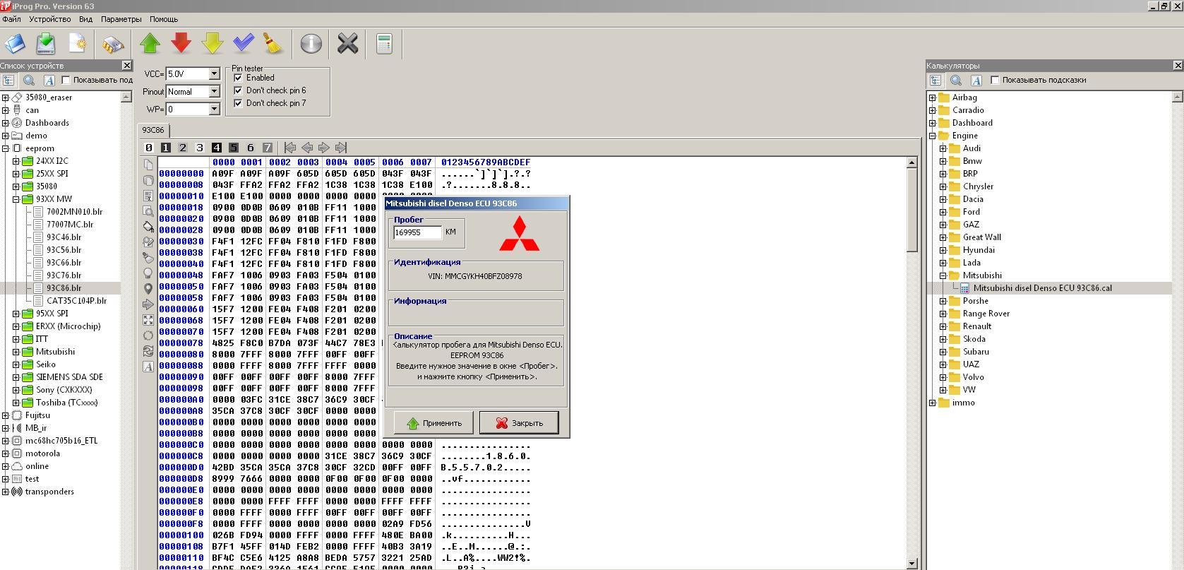Click hex address row 00000078
Image resolution: width=1184 pixels, height=570 pixels.
[x=181, y=343]
